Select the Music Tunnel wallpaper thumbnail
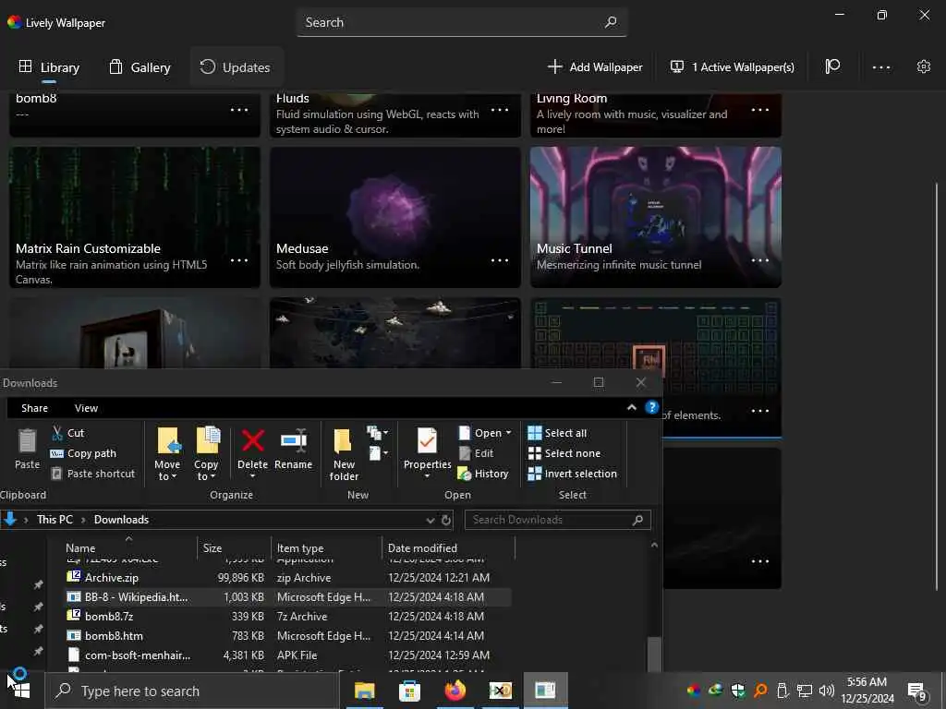The image size is (946, 709). [655, 217]
